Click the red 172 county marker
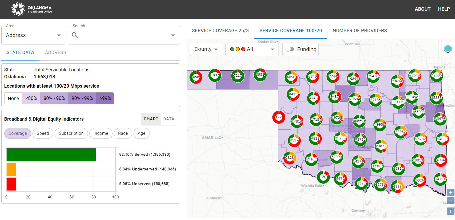Viewport: 455px width, 220px height. click(x=279, y=117)
